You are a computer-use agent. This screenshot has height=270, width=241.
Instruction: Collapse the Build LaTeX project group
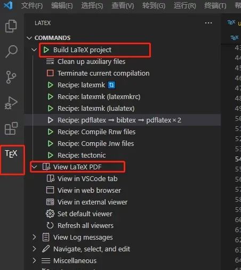point(34,50)
